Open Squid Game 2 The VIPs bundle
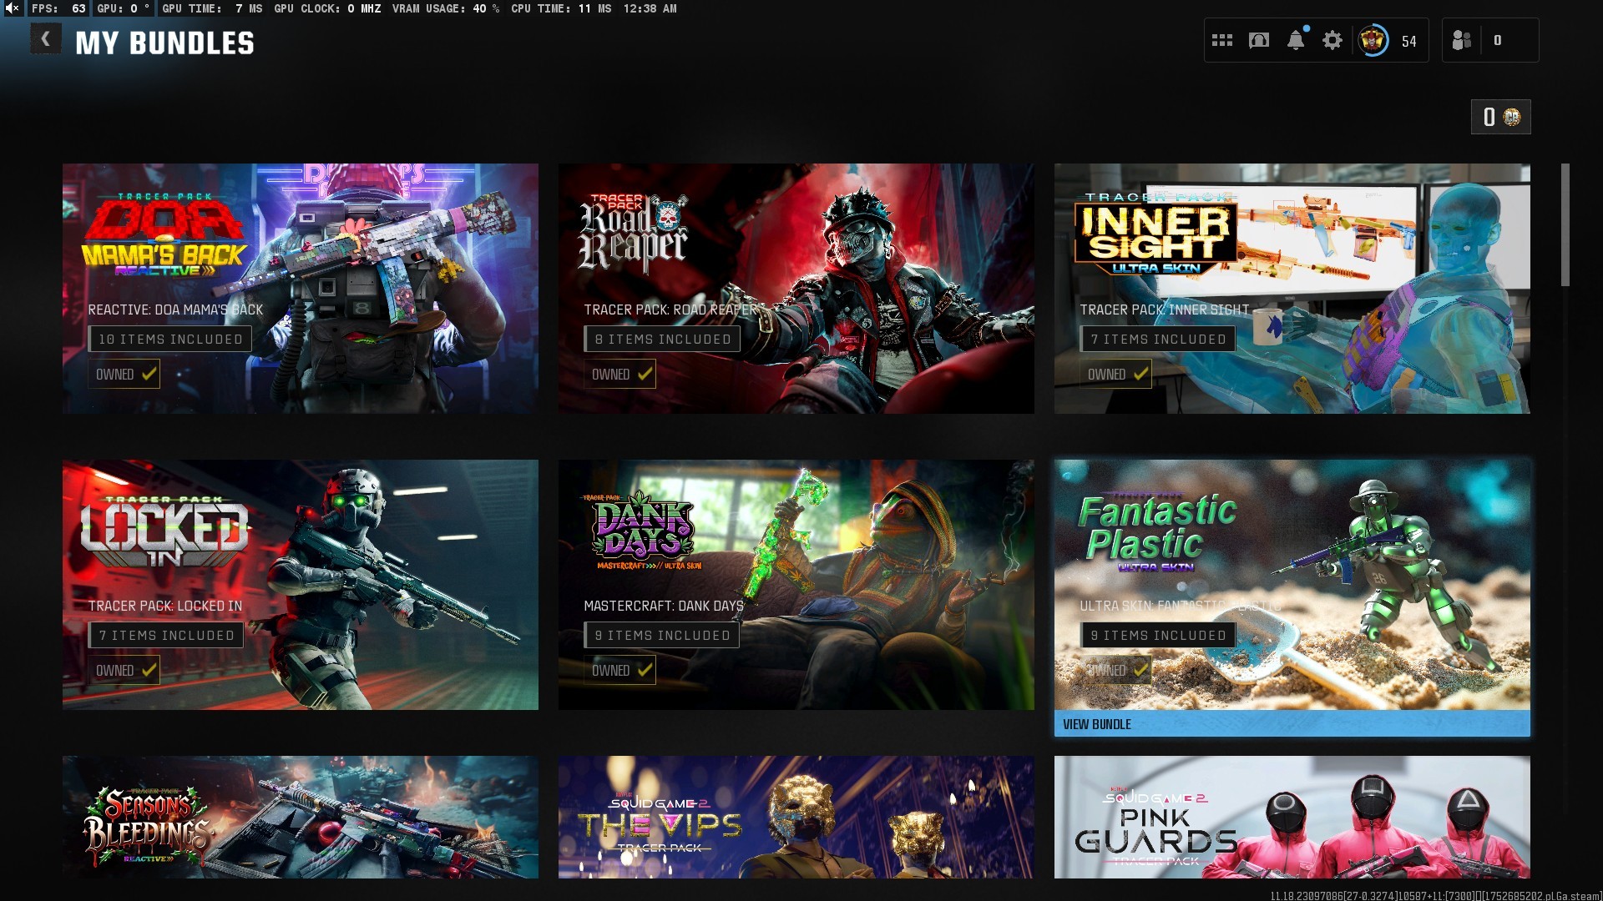The width and height of the screenshot is (1603, 901). click(x=796, y=817)
